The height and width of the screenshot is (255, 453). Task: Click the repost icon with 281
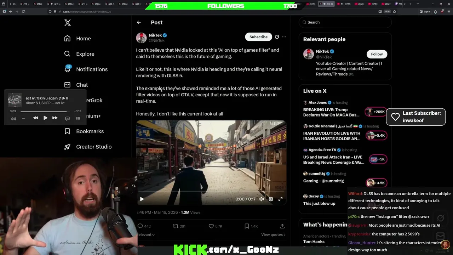coord(175,226)
